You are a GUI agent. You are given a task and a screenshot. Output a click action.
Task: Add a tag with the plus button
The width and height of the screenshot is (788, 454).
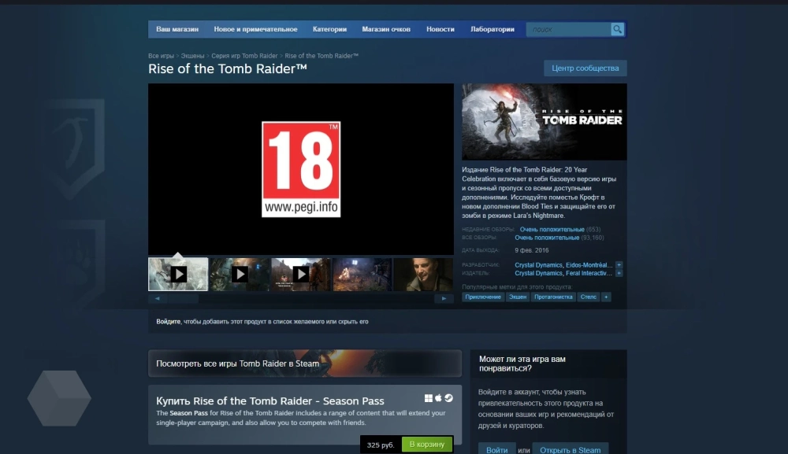pos(606,297)
